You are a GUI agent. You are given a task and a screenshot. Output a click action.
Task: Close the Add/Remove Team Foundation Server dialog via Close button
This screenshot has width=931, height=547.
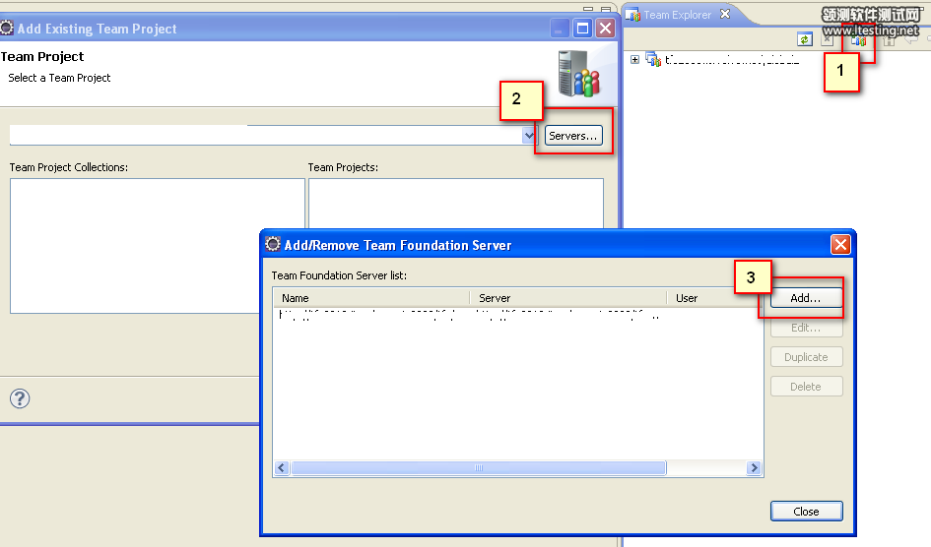(x=806, y=511)
